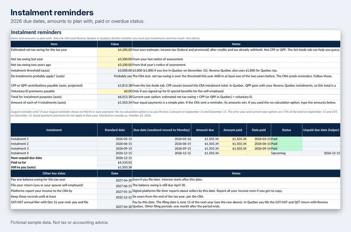Click the $6,013.38 total for instalment purposes
The image size is (351, 232).
point(115,97)
